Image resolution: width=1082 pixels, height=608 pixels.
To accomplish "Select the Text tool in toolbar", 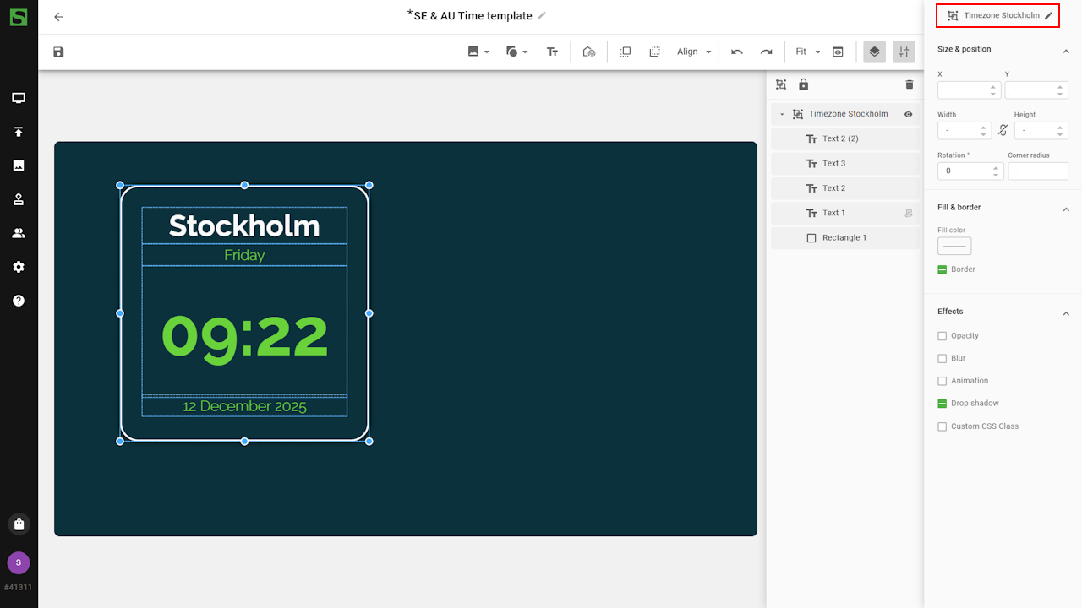I will click(552, 52).
